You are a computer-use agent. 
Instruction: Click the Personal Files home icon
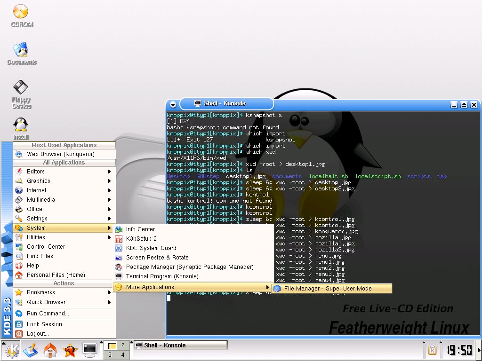point(19,275)
